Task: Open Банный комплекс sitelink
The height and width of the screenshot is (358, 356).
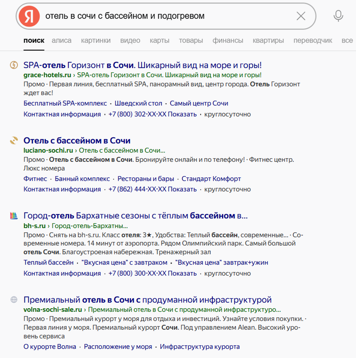Action: (x=82, y=178)
